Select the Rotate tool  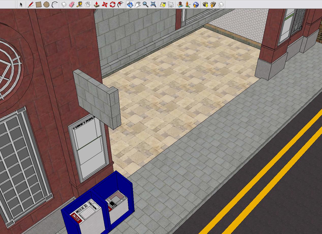(113, 5)
